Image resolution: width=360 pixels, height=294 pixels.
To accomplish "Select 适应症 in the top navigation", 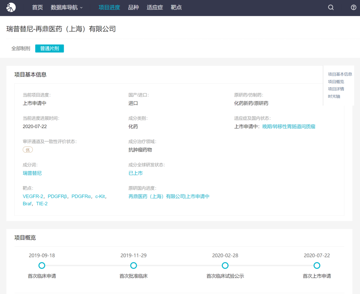I will coord(155,8).
